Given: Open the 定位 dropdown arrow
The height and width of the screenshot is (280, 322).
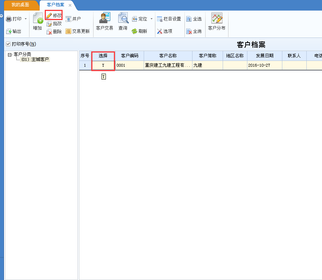Looking at the screenshot, I should [x=151, y=19].
